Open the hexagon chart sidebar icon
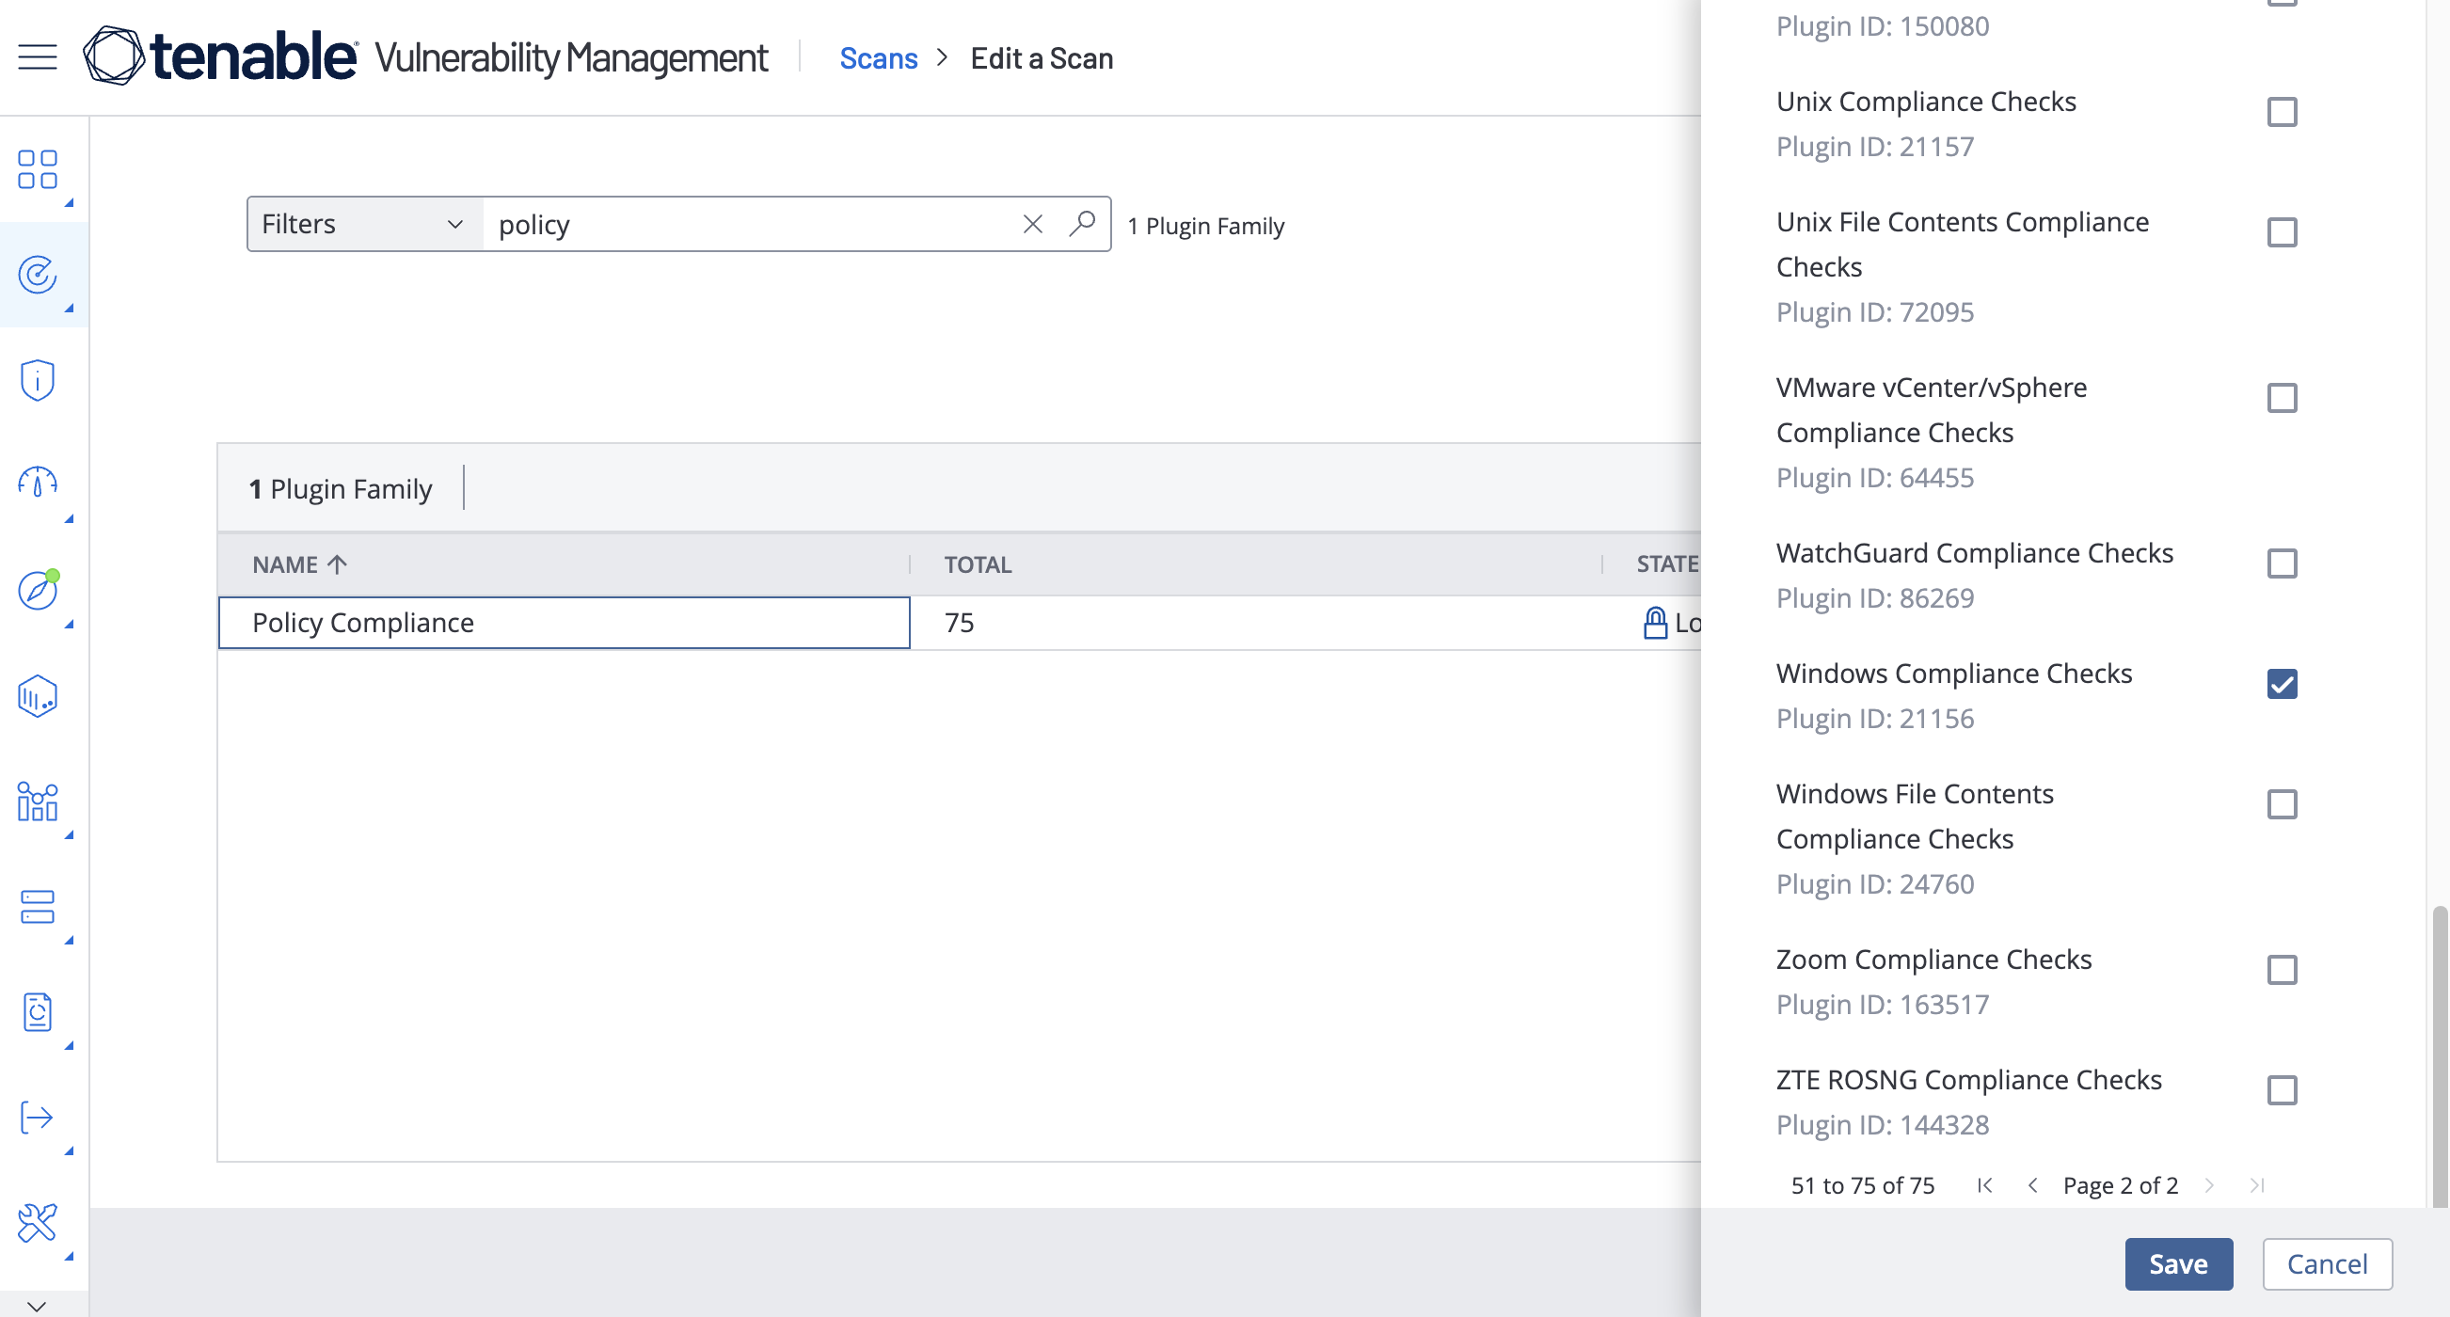 point(38,696)
